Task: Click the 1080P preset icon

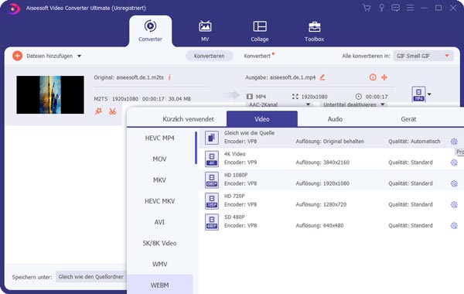Action: (212, 179)
